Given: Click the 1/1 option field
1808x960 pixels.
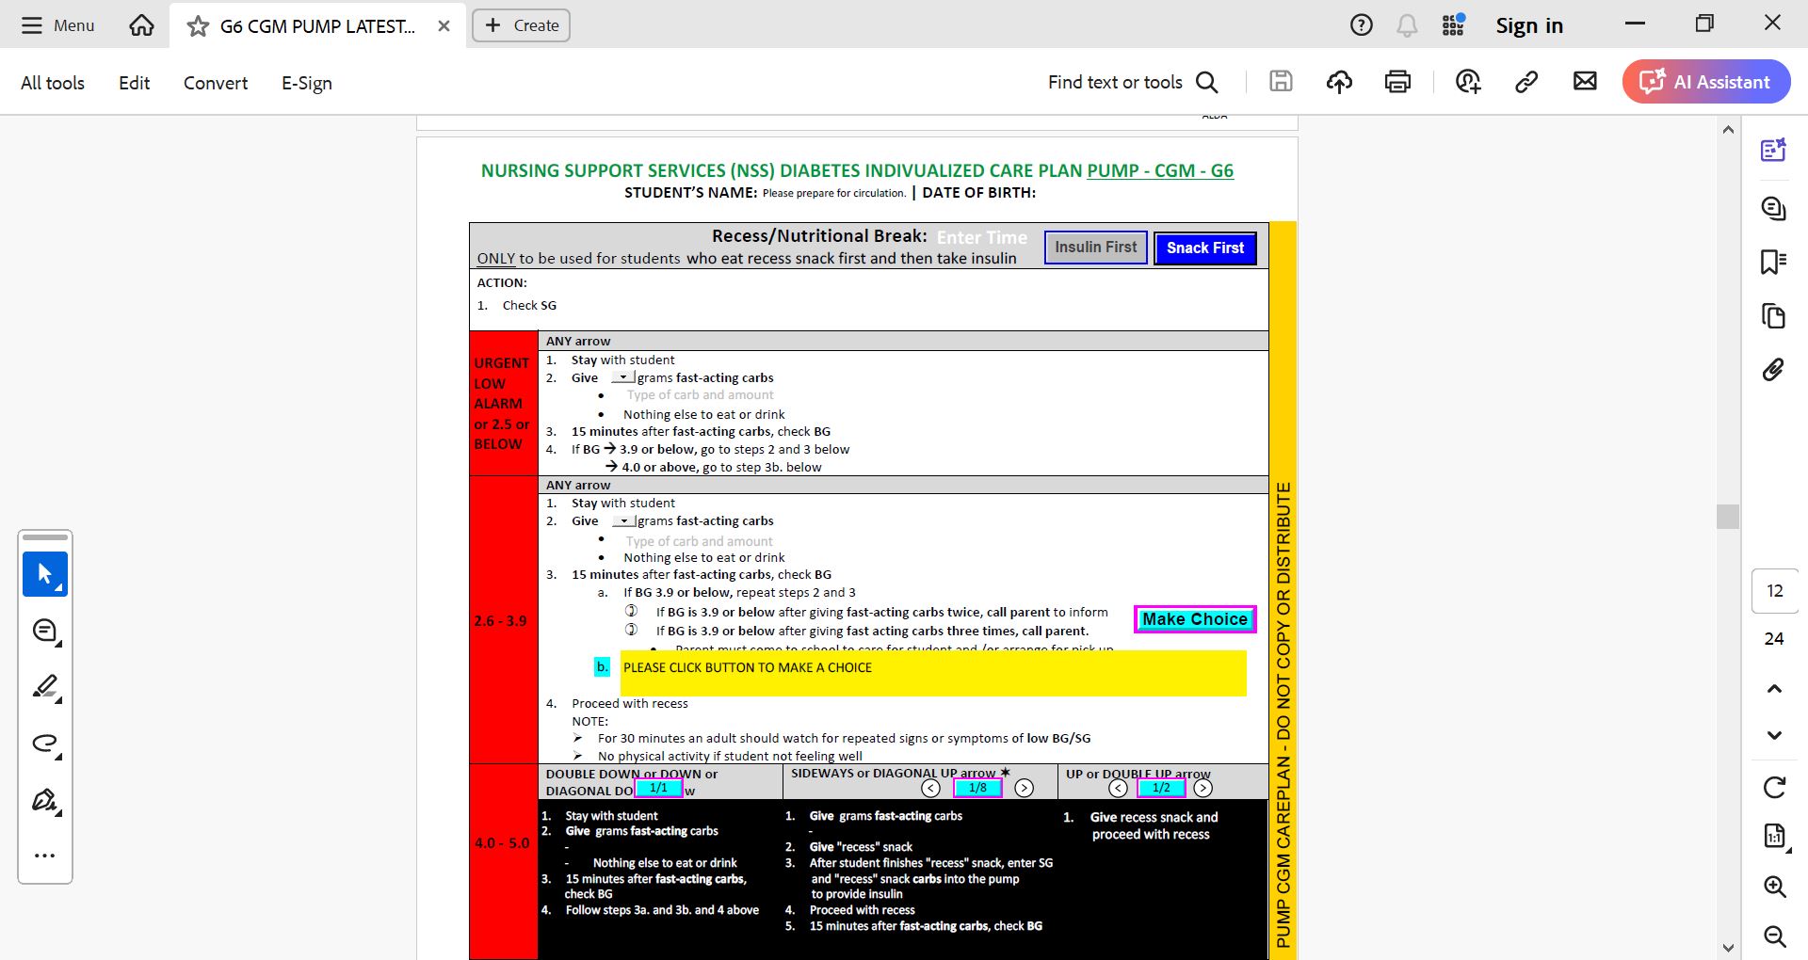Looking at the screenshot, I should (x=658, y=789).
